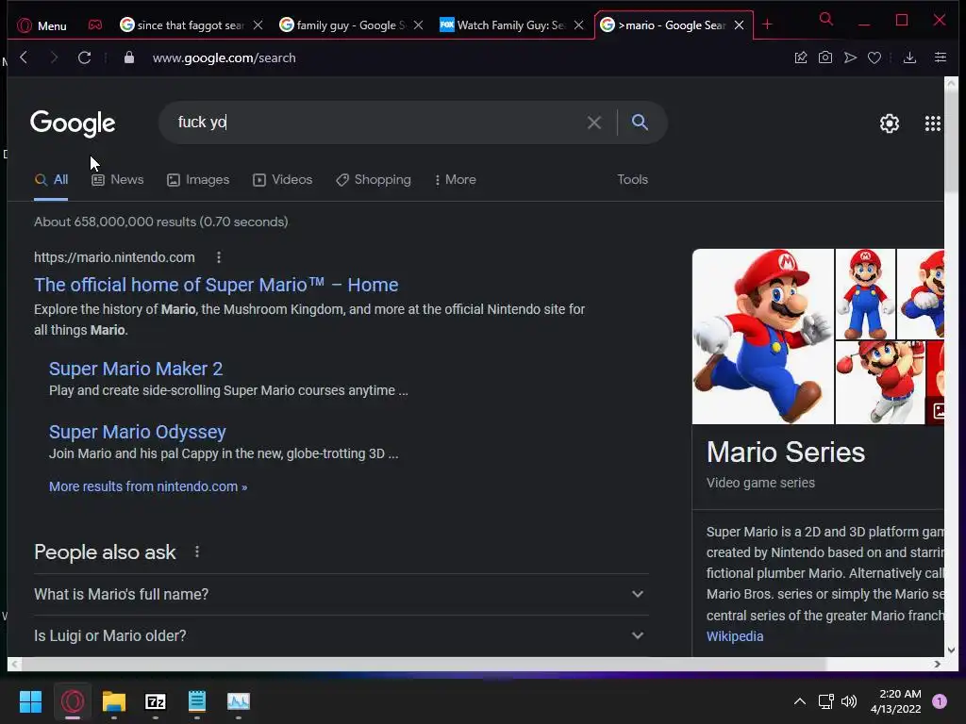966x724 pixels.
Task: Open 7-Zip from the taskbar
Action: (156, 701)
